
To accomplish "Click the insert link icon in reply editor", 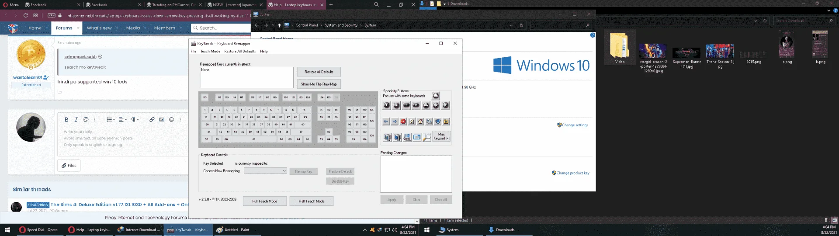I will coord(152,119).
